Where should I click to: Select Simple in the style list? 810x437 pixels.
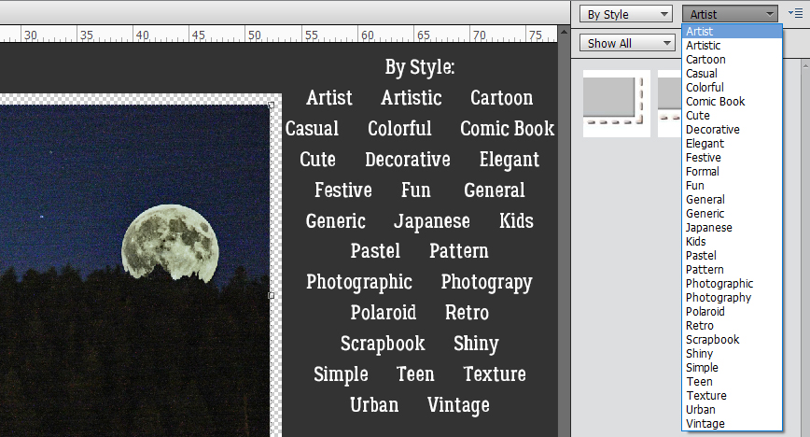(x=732, y=367)
